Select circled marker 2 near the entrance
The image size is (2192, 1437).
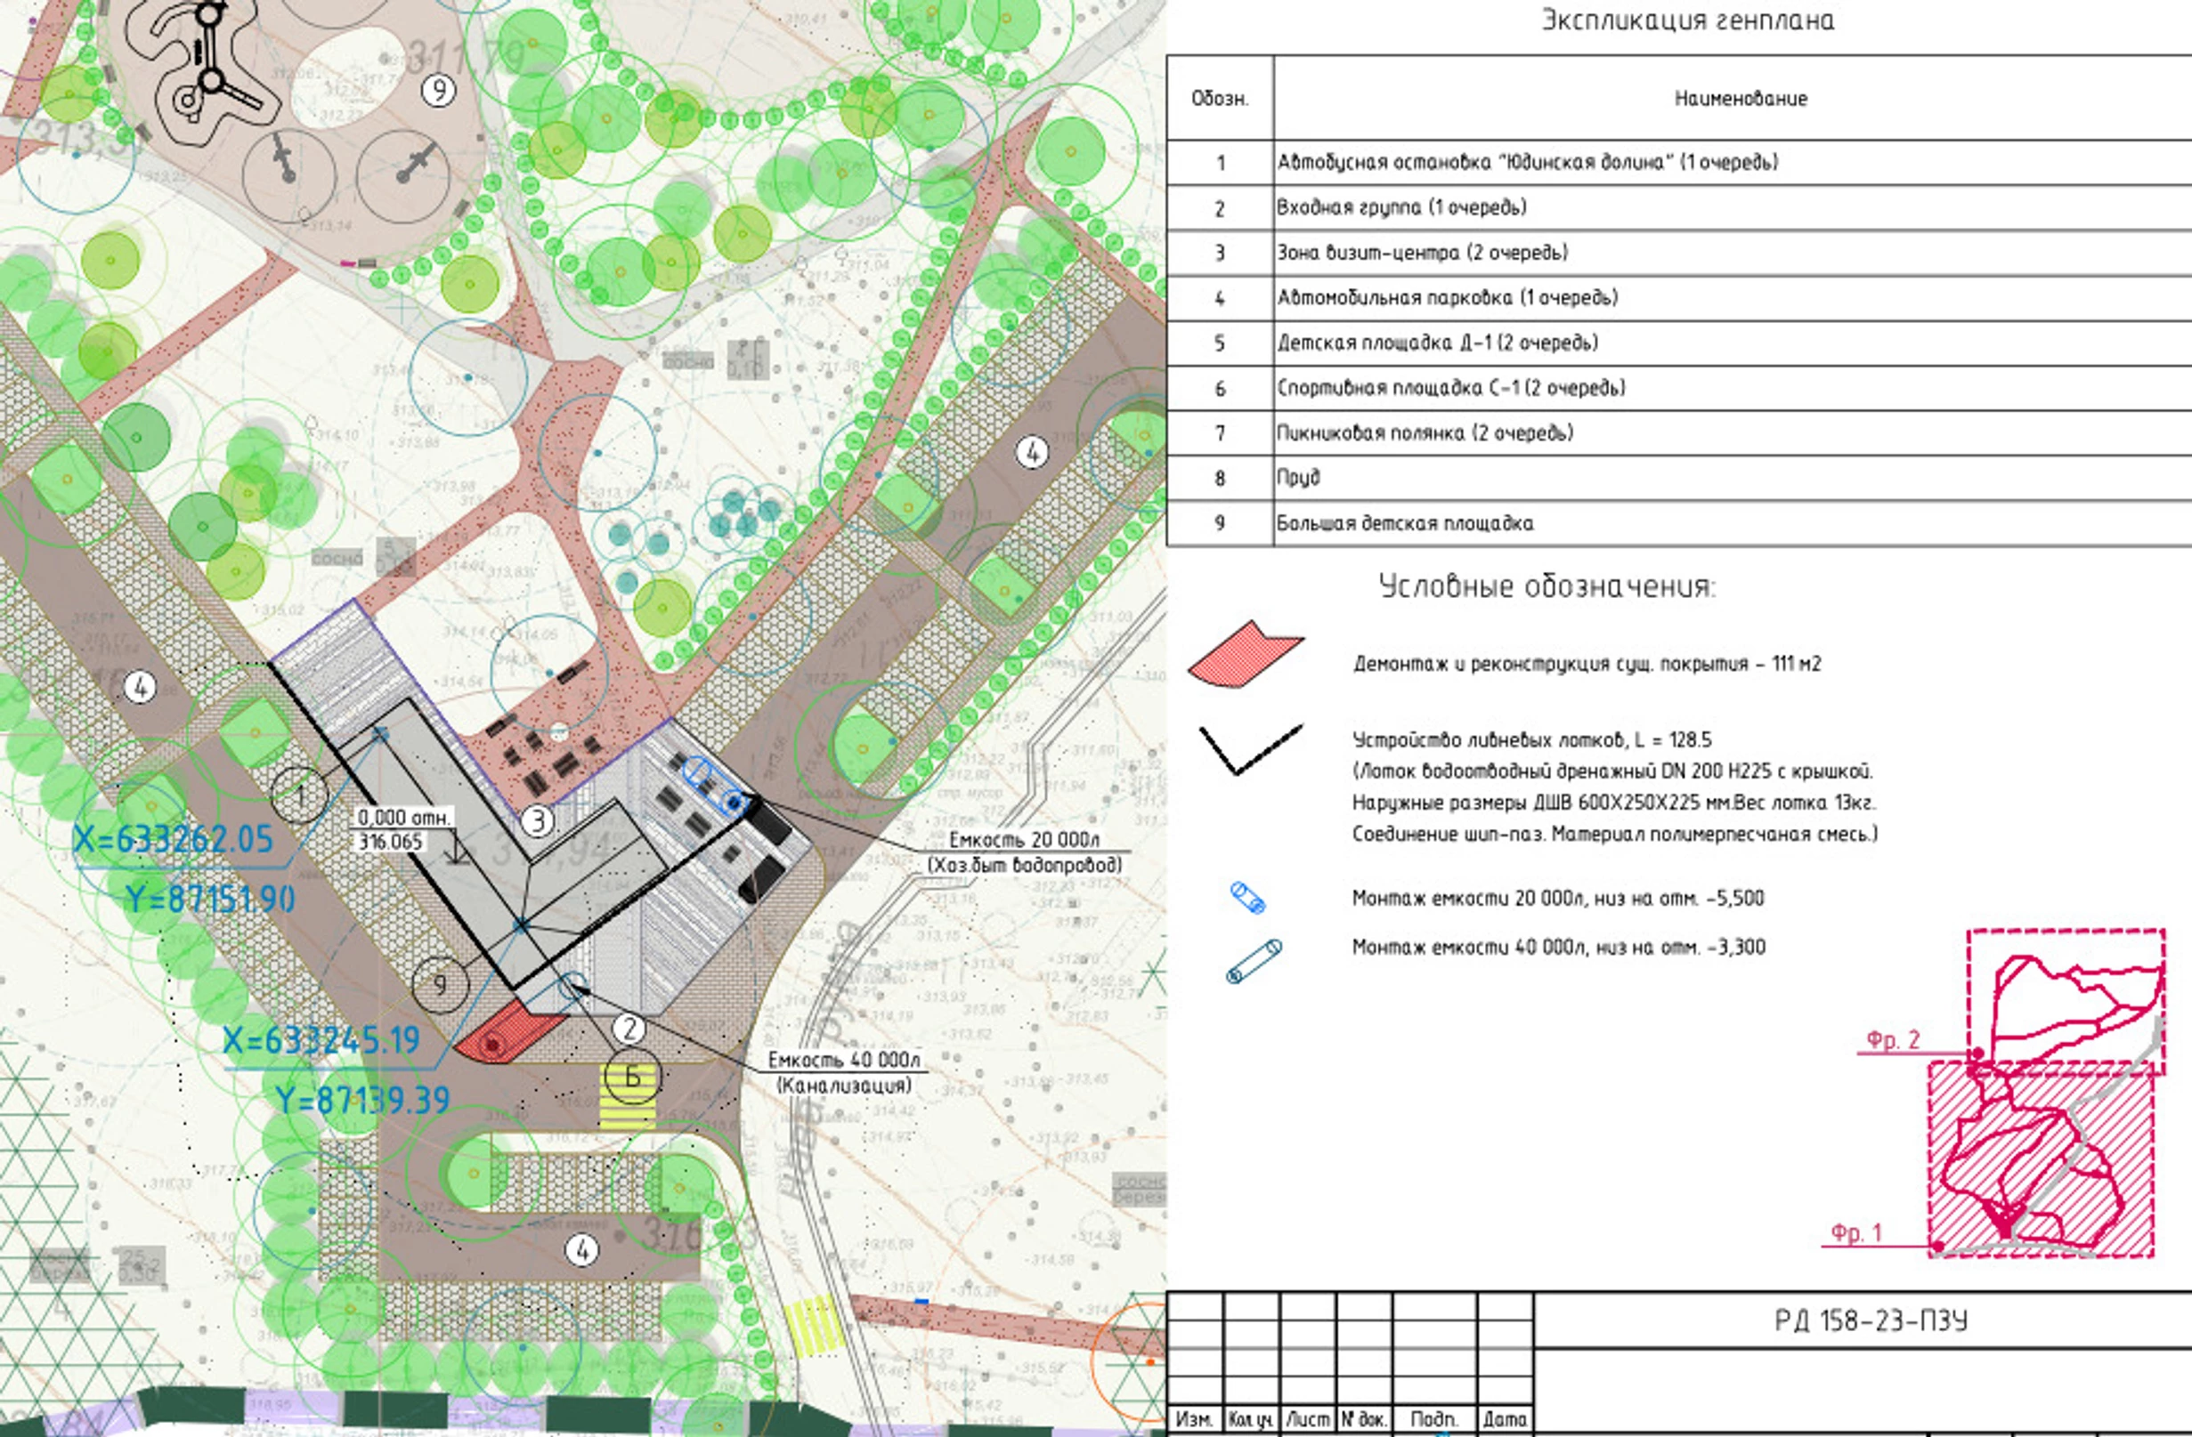(x=629, y=1029)
